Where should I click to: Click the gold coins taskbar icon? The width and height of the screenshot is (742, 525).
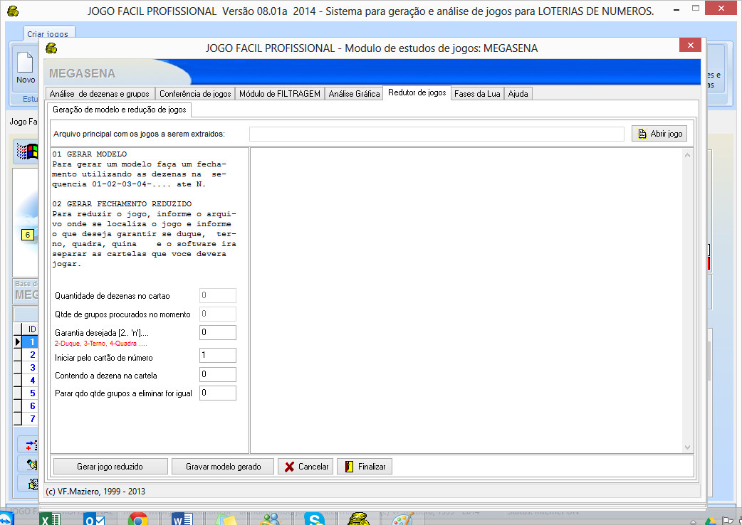359,519
